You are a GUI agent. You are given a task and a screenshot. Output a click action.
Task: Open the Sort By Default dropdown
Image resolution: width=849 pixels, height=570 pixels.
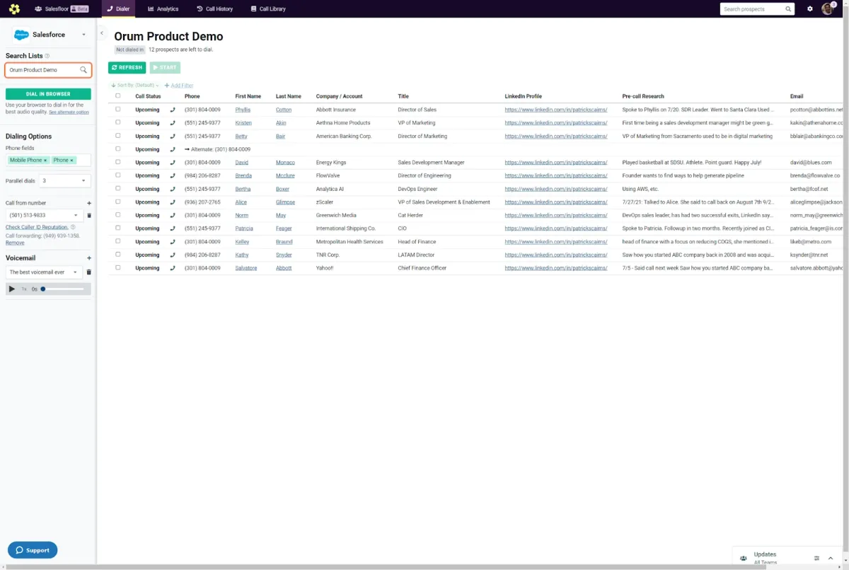[135, 85]
